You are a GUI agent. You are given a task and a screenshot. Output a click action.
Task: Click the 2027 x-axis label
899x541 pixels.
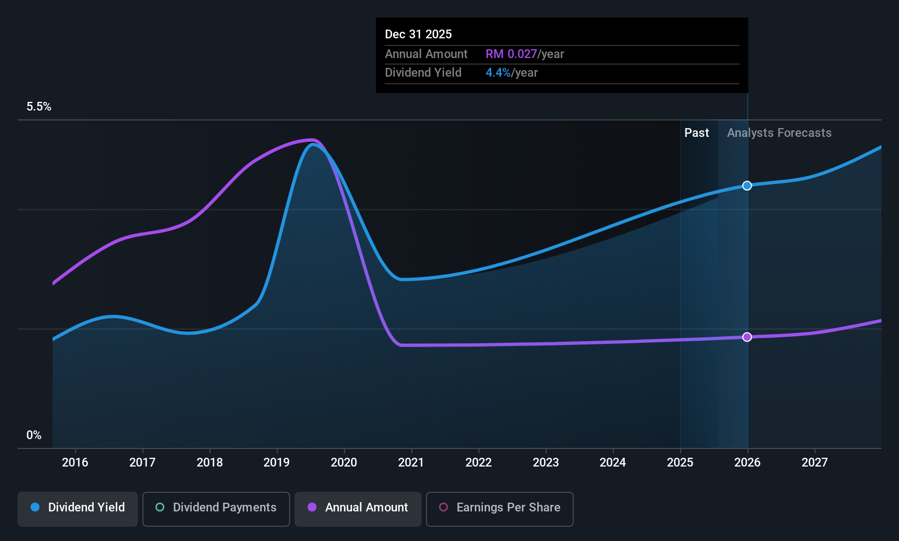[x=815, y=463]
